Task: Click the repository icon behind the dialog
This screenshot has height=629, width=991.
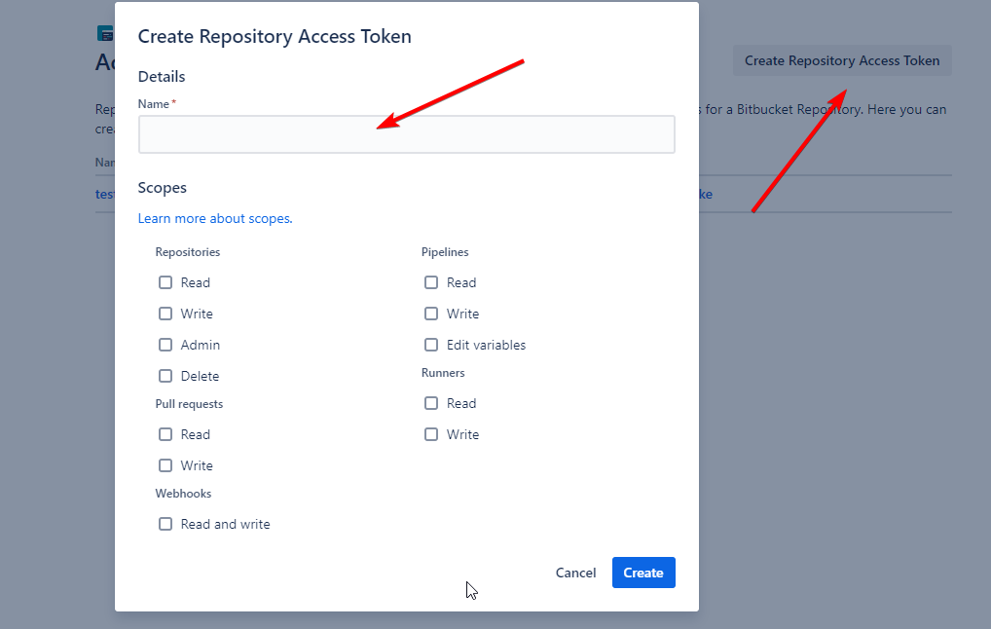Action: tap(105, 33)
